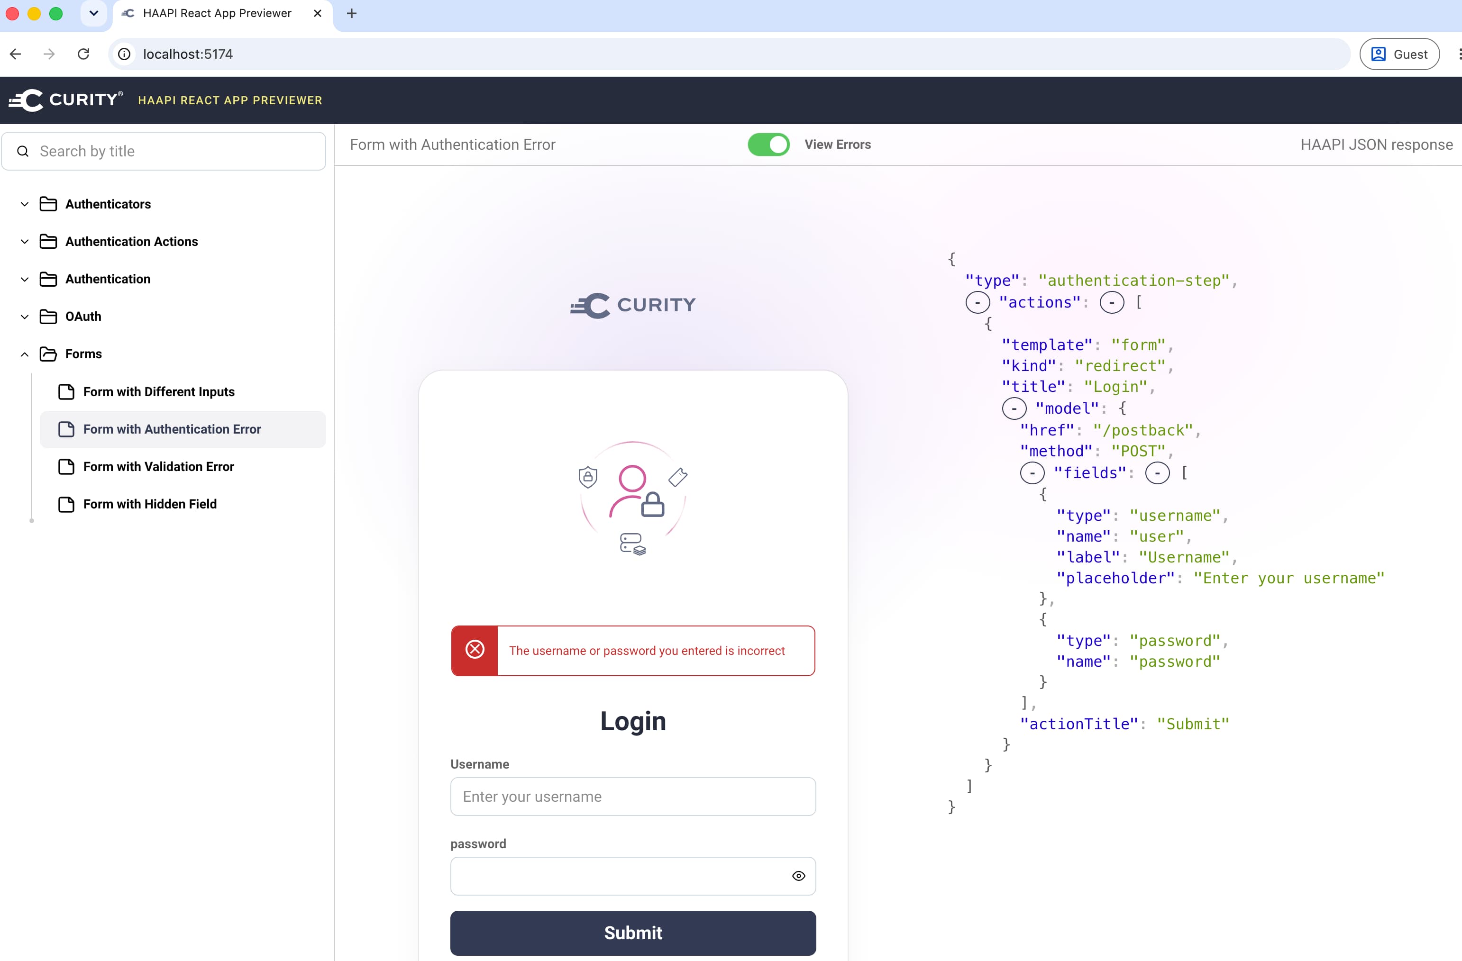Click the Form with Validation Error file icon

pyautogui.click(x=66, y=467)
